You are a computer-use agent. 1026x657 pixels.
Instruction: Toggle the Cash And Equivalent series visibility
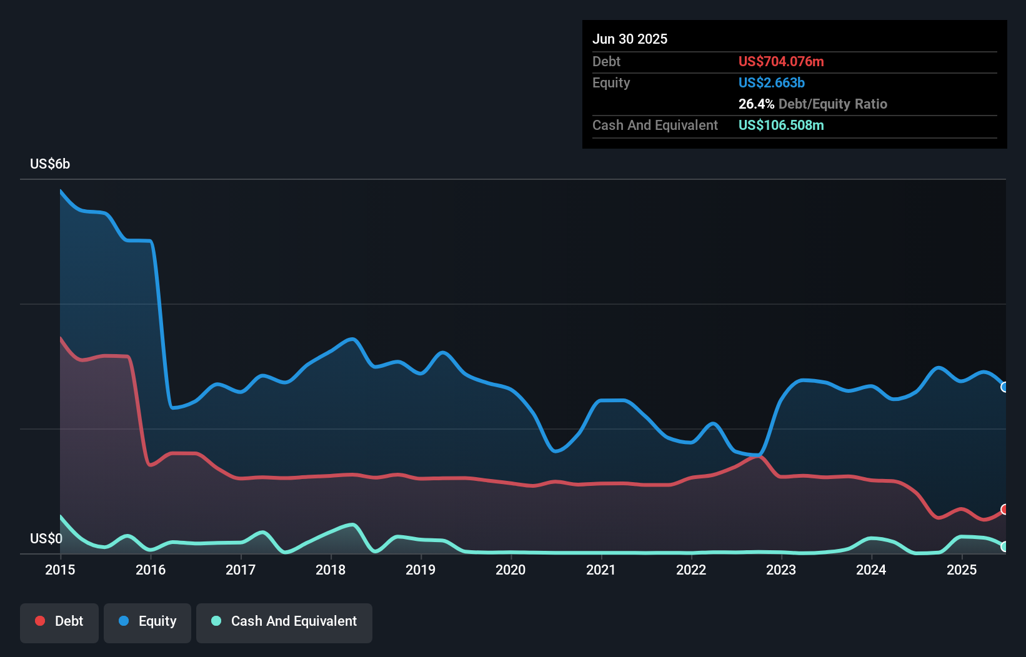tap(284, 622)
